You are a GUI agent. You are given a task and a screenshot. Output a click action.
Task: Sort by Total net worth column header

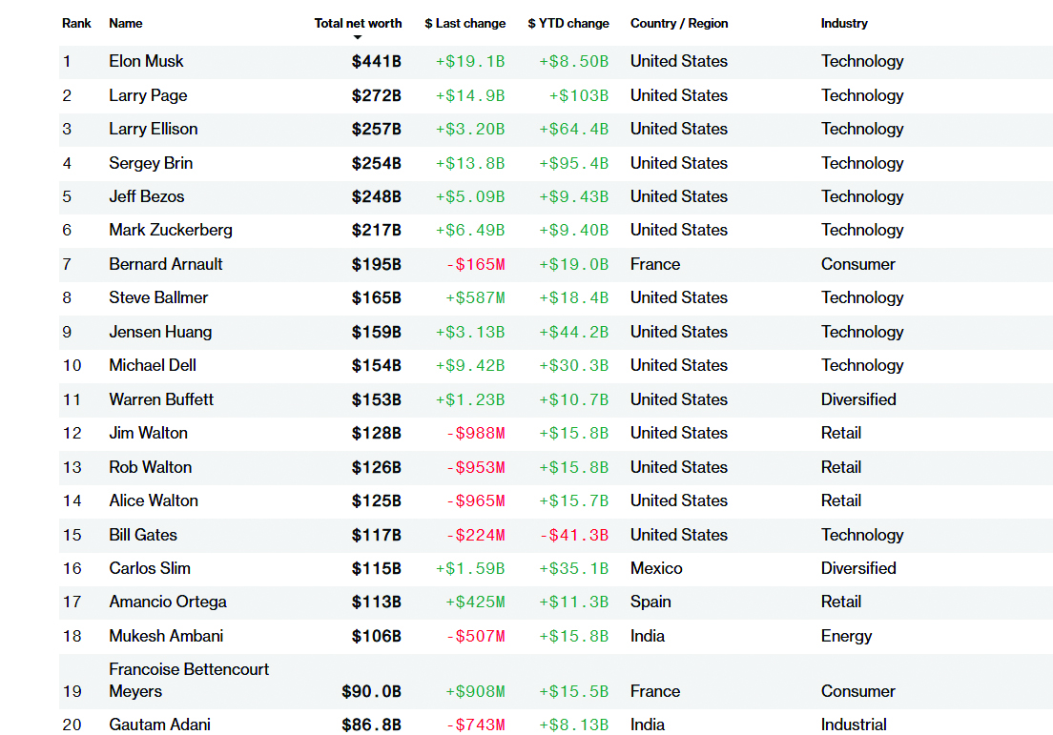coord(358,23)
